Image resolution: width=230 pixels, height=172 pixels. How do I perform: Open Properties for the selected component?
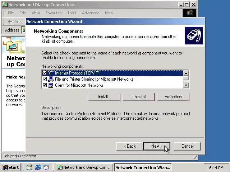pos(173,97)
